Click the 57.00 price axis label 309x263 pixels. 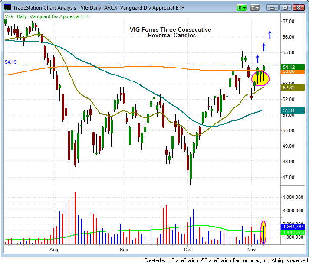288,21
